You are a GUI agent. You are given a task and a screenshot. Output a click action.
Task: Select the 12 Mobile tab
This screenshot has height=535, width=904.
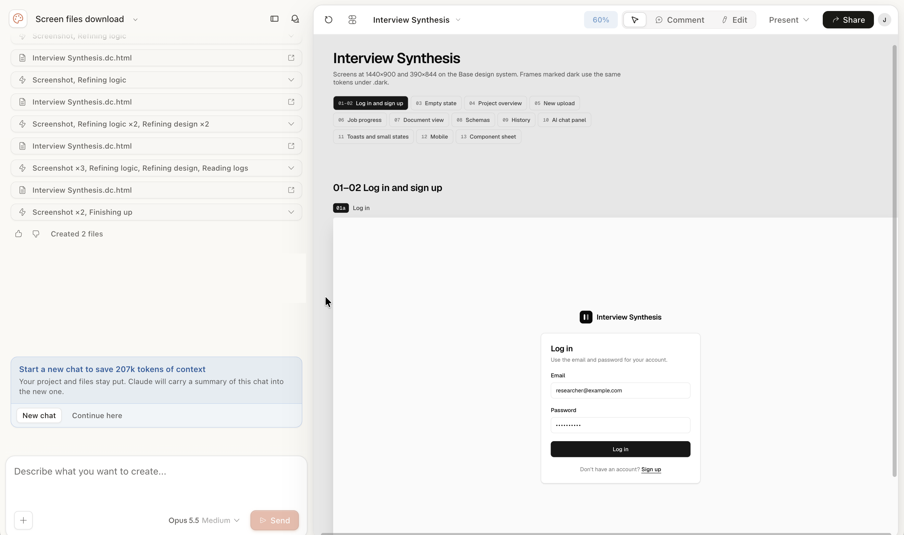pyautogui.click(x=435, y=137)
